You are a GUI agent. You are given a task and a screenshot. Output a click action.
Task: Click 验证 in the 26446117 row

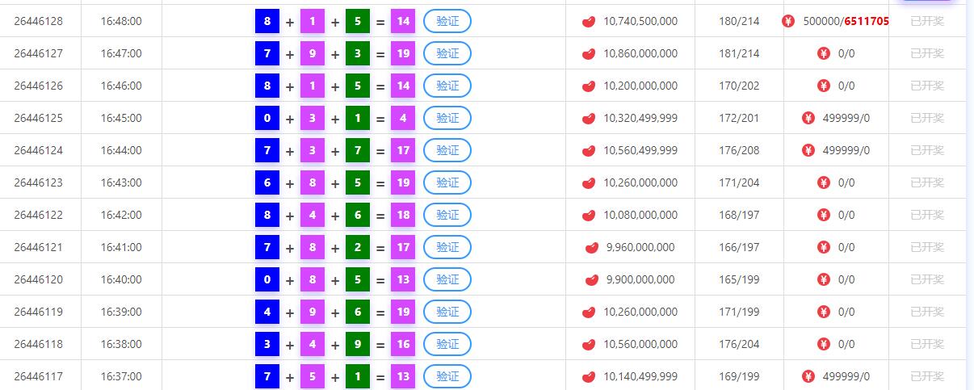click(447, 376)
